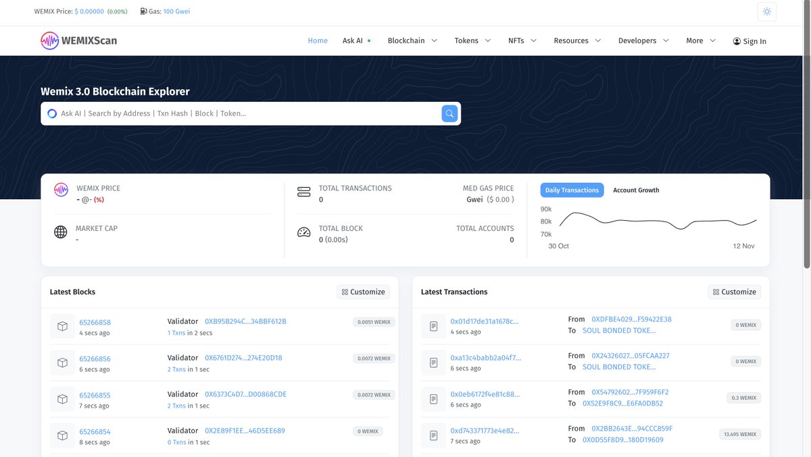Click the document icon of transaction 0x01d17de31a1678c
This screenshot has width=811, height=457.
click(433, 326)
